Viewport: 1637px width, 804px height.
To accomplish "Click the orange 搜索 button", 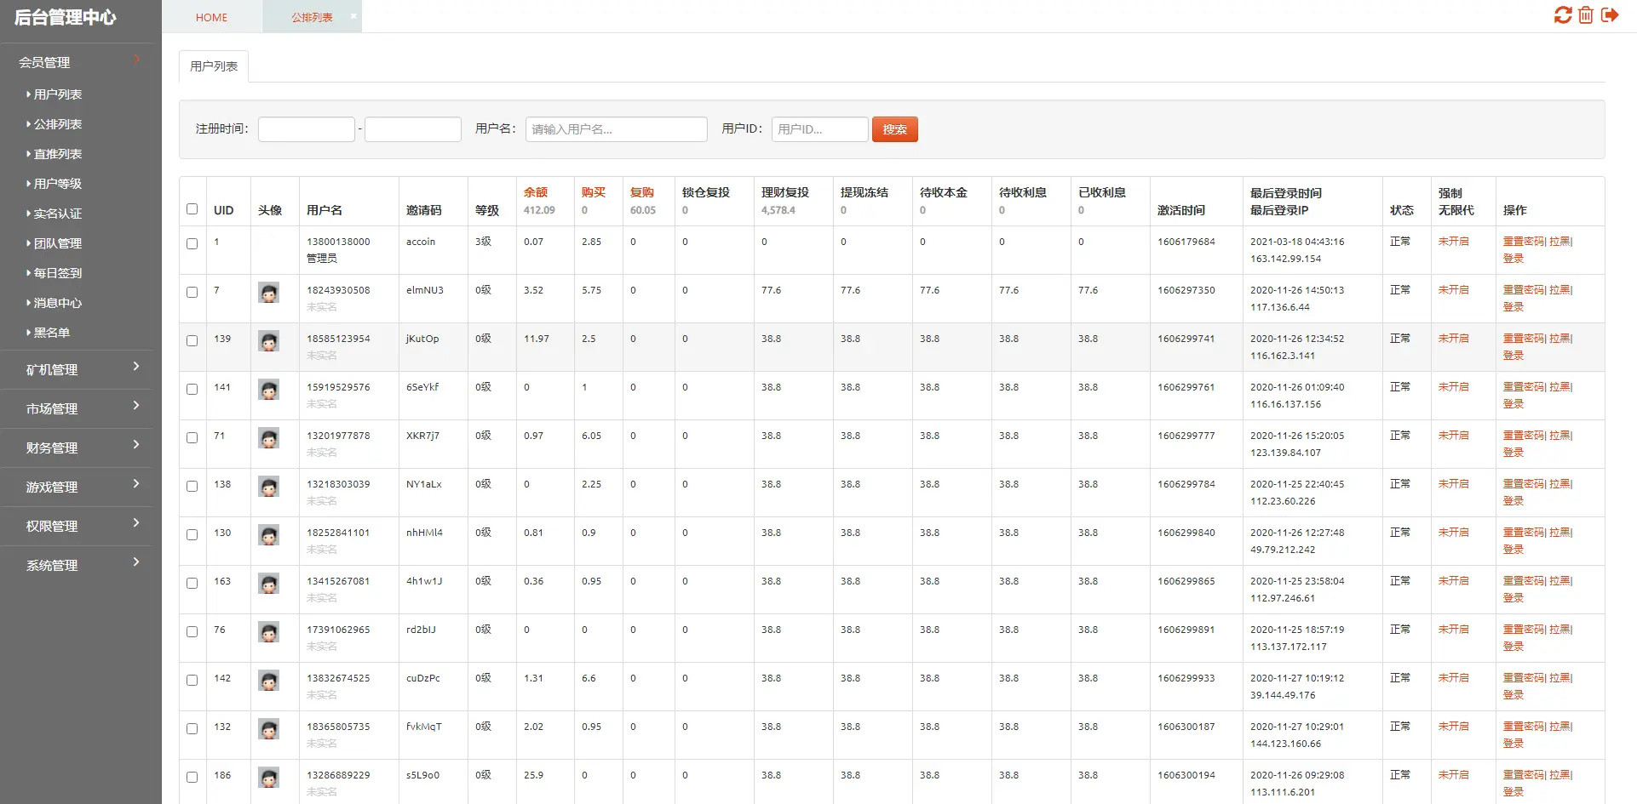I will tap(894, 129).
